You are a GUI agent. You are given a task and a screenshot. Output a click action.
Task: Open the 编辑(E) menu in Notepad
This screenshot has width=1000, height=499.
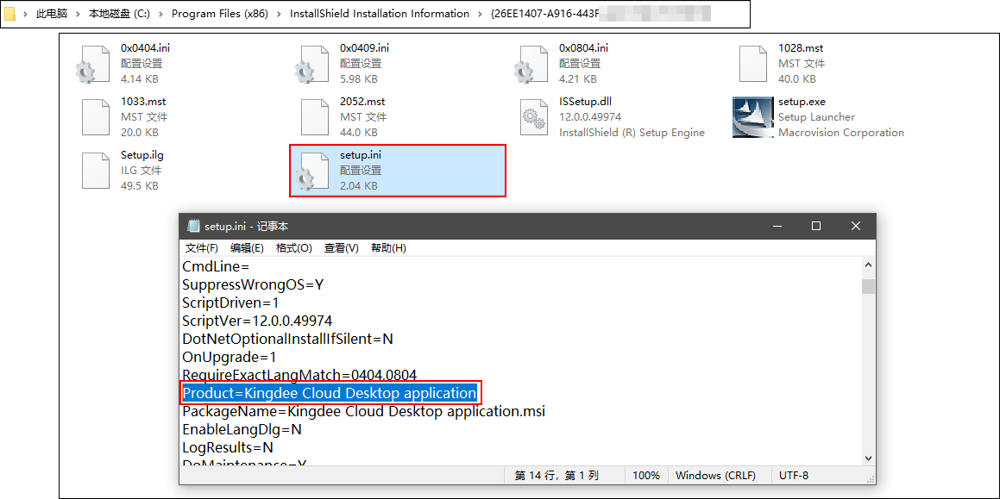pos(247,248)
